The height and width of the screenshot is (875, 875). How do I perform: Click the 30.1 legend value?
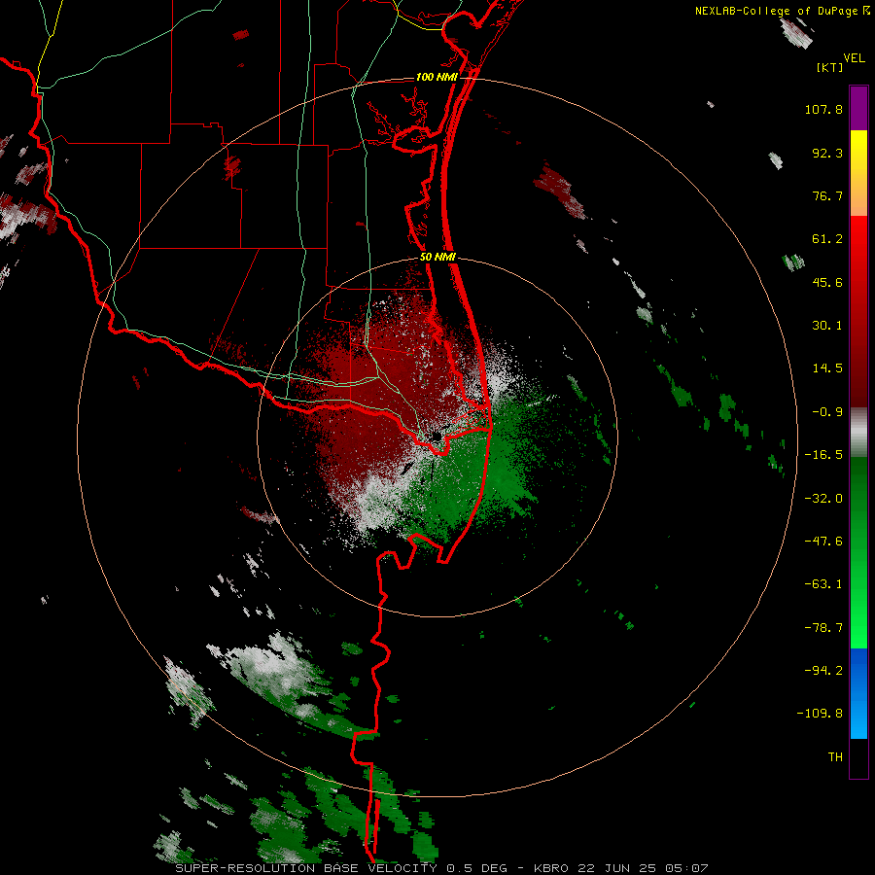(827, 326)
